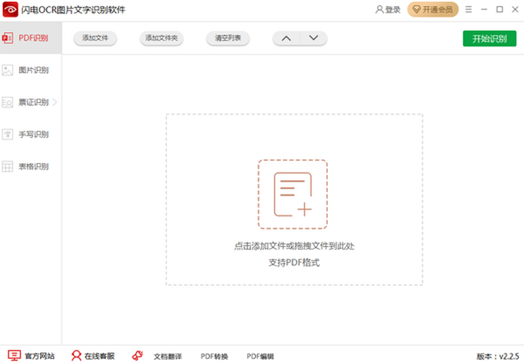This screenshot has width=524, height=364.
Task: Clear the list with 清空列表
Action: pyautogui.click(x=228, y=38)
